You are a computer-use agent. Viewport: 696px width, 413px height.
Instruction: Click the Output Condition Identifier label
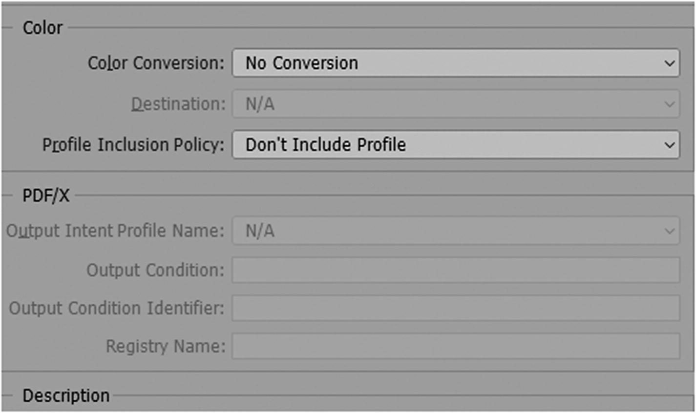tap(116, 308)
